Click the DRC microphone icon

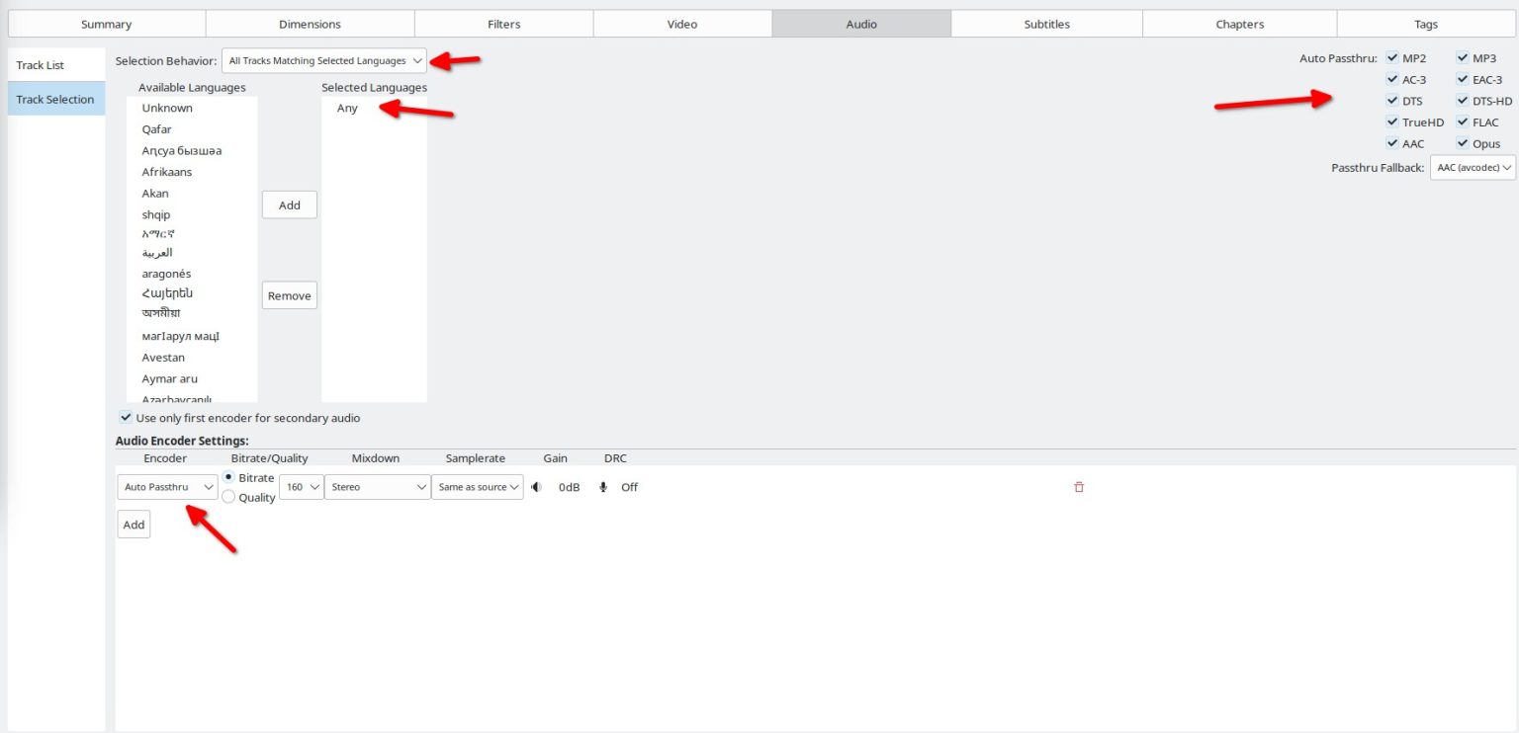click(603, 487)
